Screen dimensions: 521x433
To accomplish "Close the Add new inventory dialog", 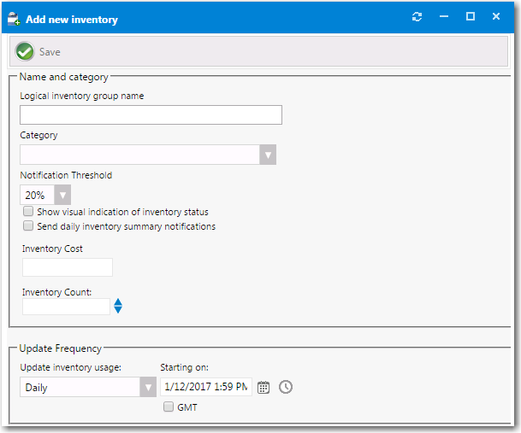I will 496,17.
